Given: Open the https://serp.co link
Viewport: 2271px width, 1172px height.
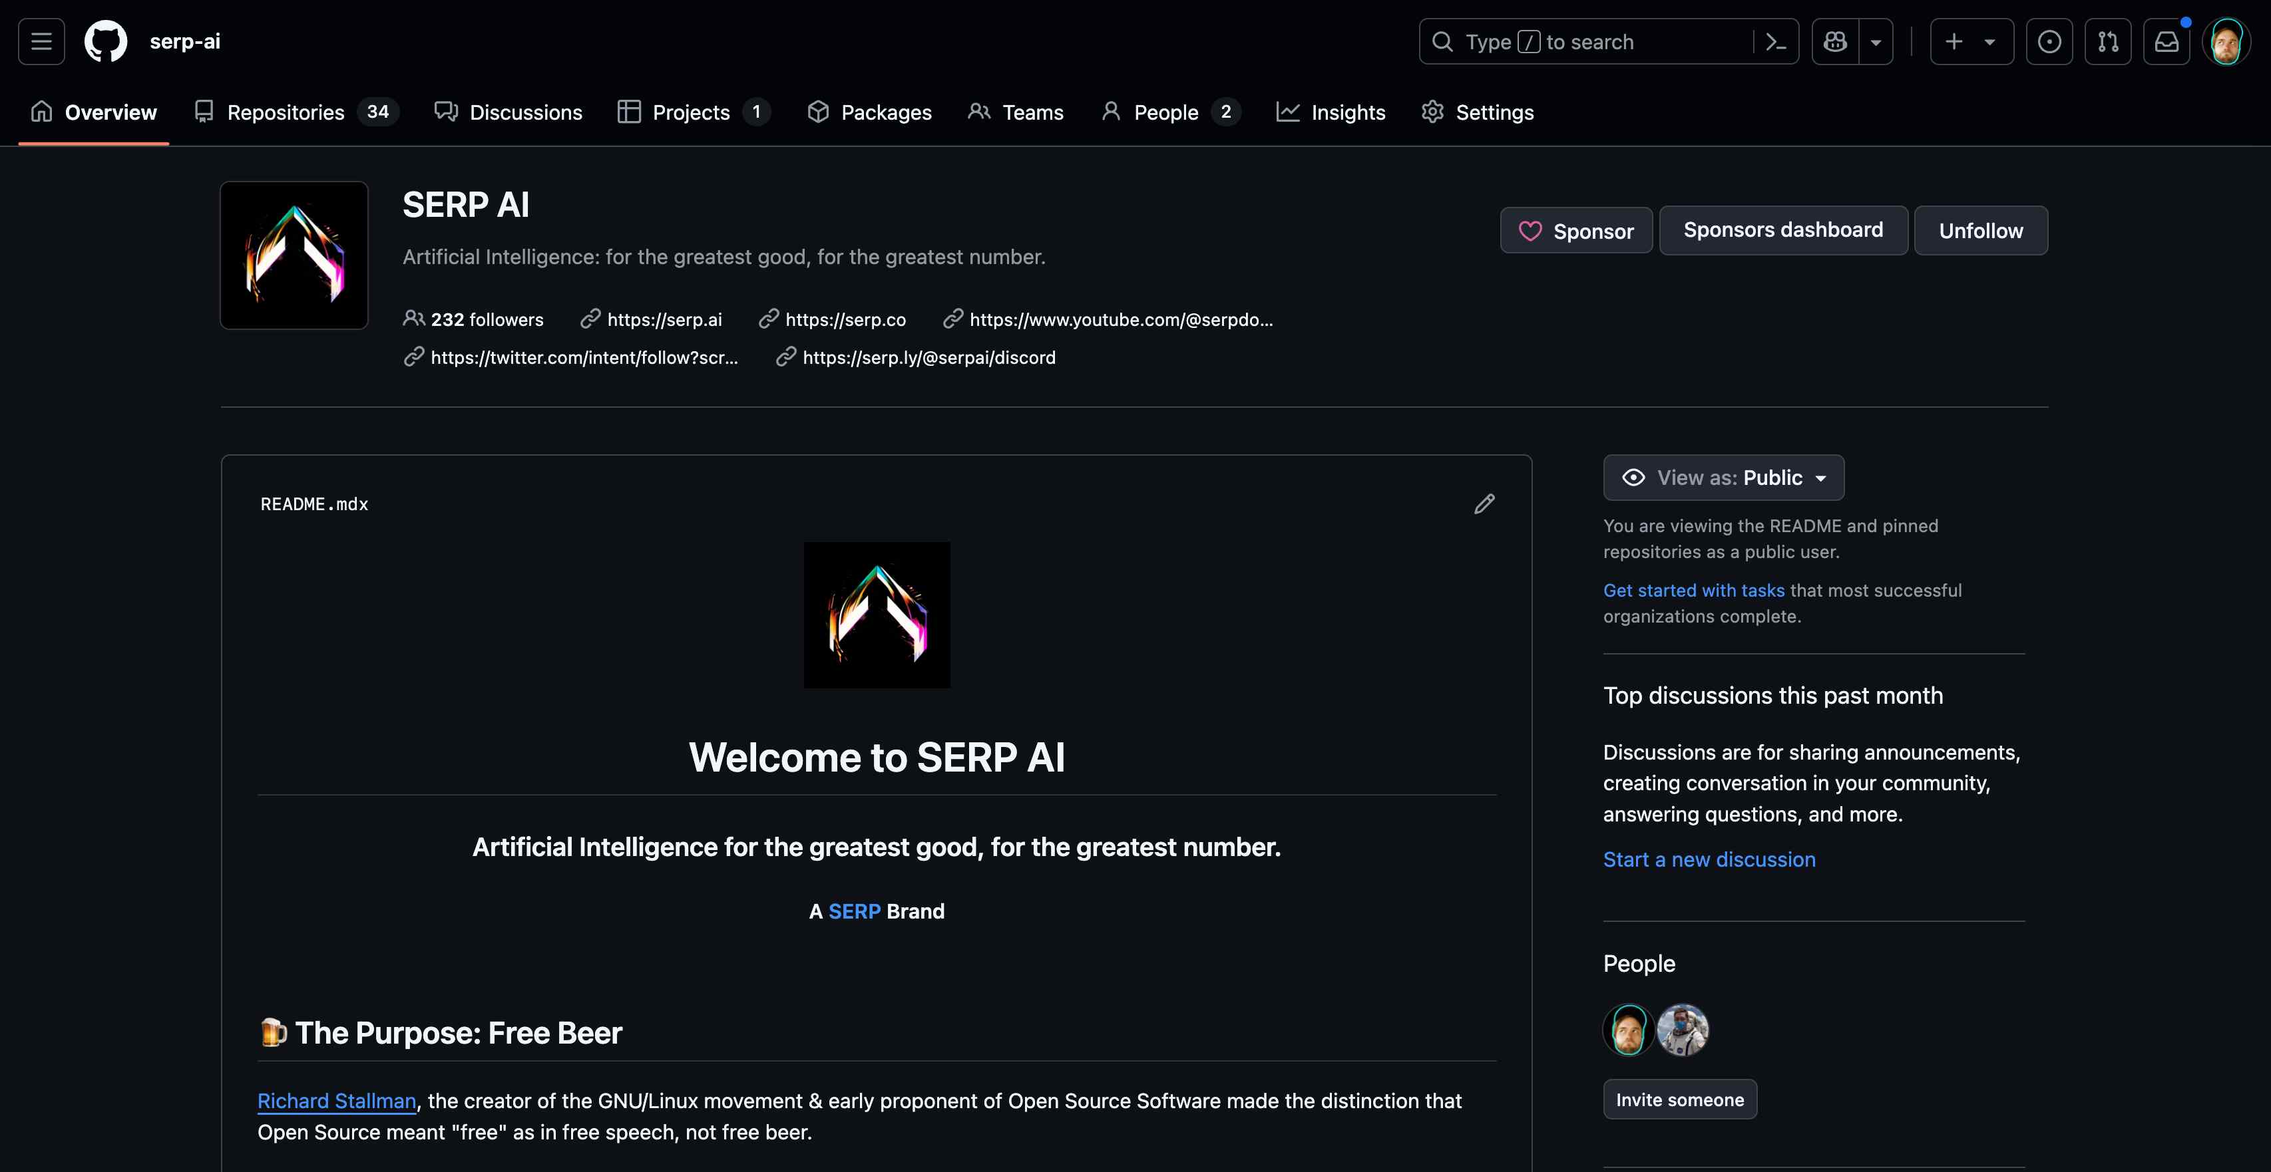Looking at the screenshot, I should click(x=845, y=319).
